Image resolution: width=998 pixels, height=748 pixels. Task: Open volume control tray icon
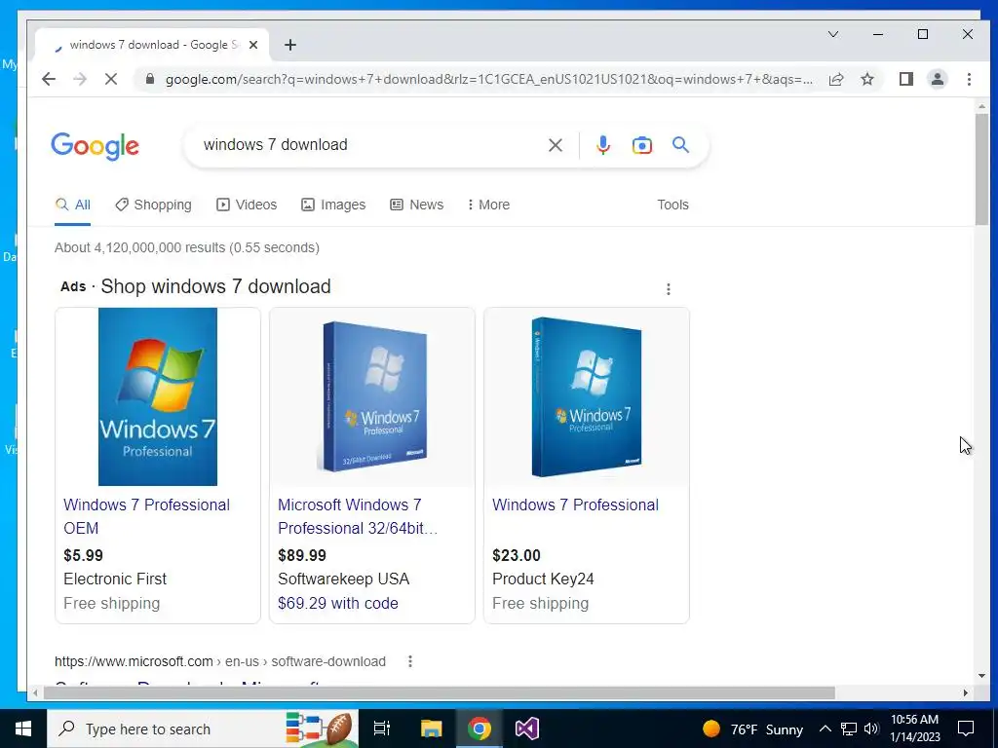click(x=871, y=729)
